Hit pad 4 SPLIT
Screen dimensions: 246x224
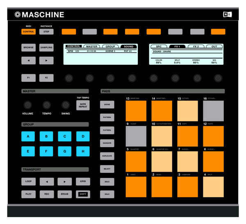[x=213, y=187]
